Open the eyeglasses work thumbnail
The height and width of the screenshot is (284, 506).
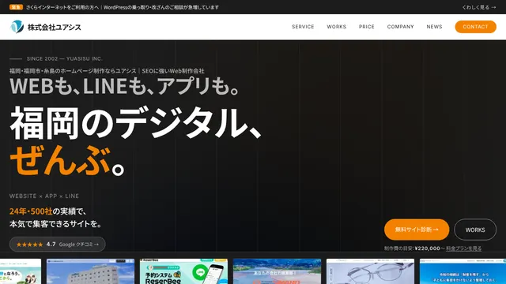tap(370, 271)
